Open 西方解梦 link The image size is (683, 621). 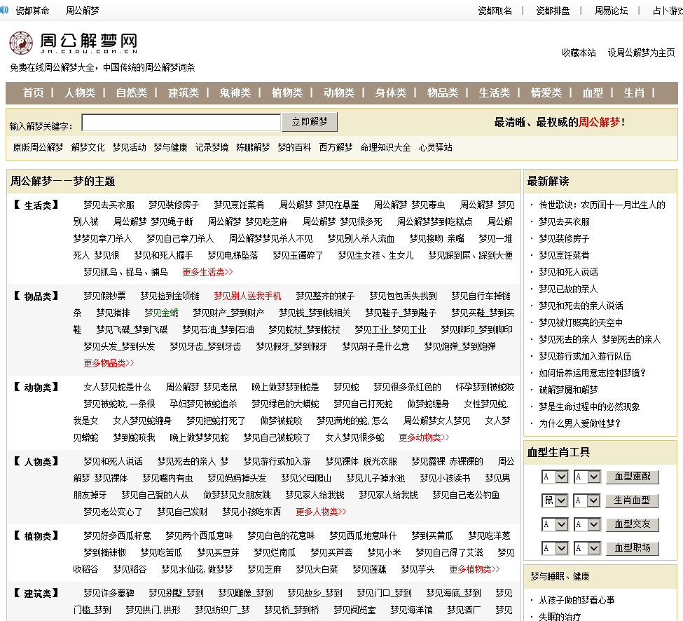click(336, 147)
